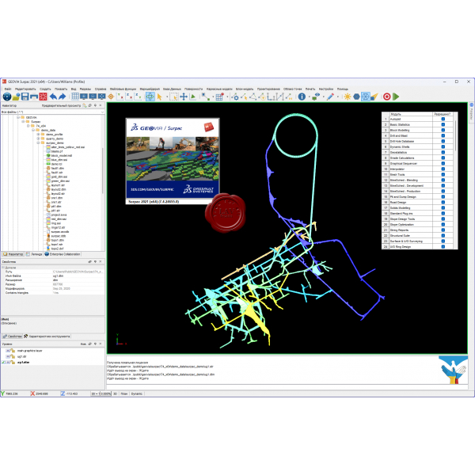Click the blue globe start icon in toolbar
475x475 pixels.
pos(7,97)
